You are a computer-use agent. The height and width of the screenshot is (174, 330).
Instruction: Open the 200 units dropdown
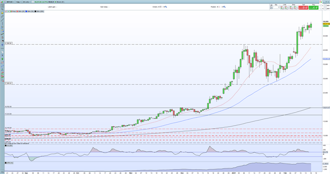pyautogui.click(x=27, y=2)
